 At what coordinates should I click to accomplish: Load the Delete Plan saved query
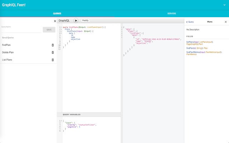pyautogui.click(x=8, y=53)
